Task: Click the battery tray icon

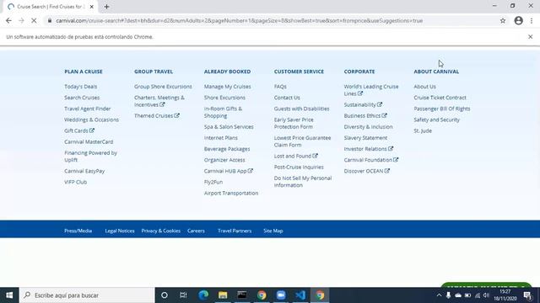Action: coord(467,295)
